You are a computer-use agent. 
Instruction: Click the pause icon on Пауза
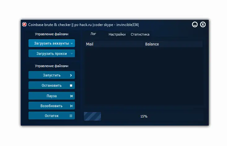pos(71,96)
